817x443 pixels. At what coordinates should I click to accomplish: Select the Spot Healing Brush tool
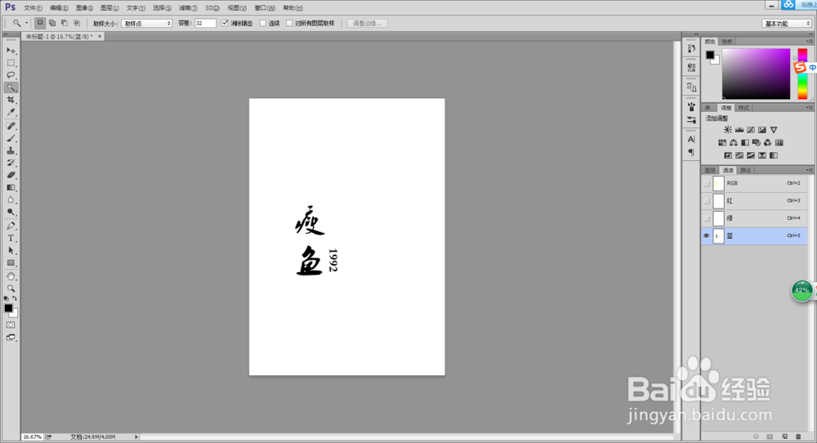pyautogui.click(x=11, y=126)
